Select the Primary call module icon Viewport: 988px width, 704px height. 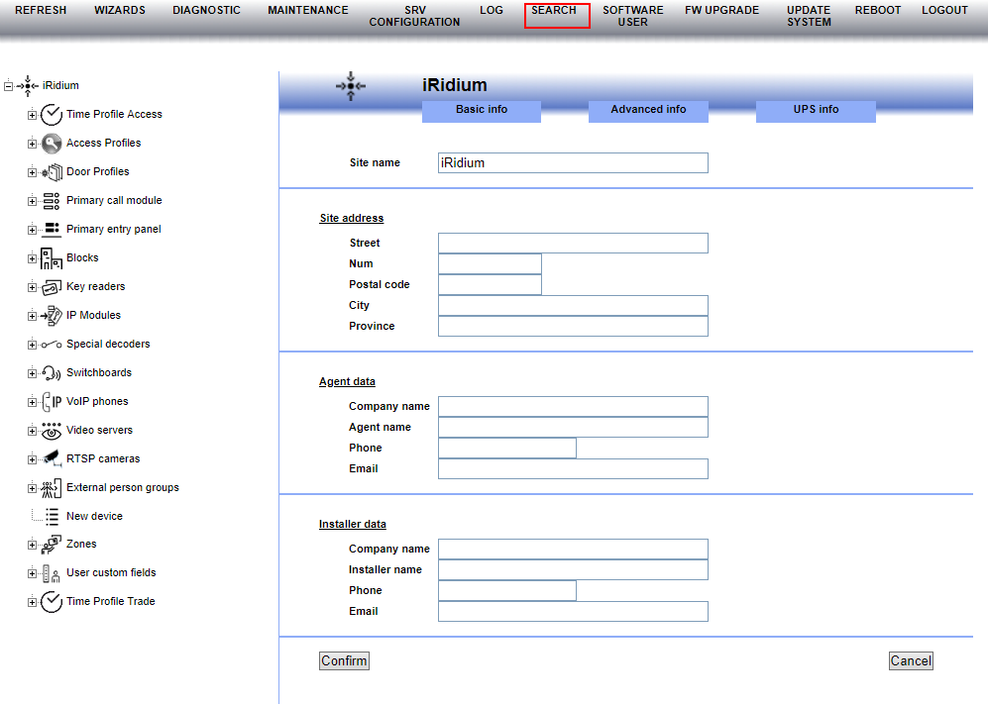pos(52,200)
